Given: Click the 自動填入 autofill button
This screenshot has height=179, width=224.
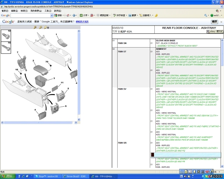Looking at the screenshot, I should pyautogui.click(x=145, y=15).
